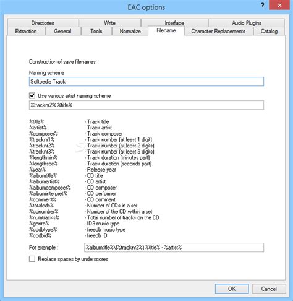Uncheck Use various artist naming scheme
This screenshot has width=293, height=301.
tap(32, 96)
